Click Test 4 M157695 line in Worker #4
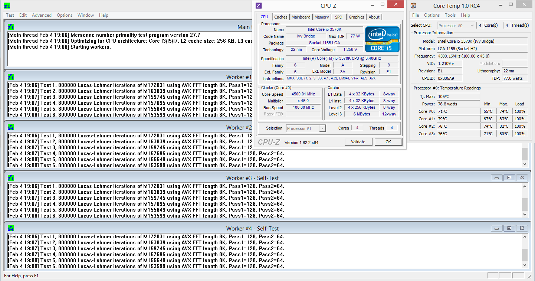Image resolution: width=535 pixels, height=281 pixels. (x=146, y=254)
